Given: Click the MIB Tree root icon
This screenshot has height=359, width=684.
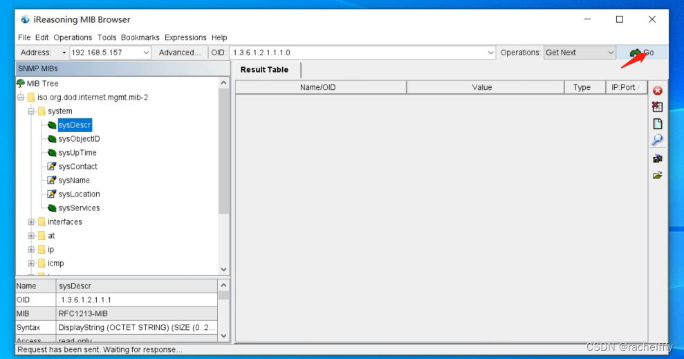Looking at the screenshot, I should [x=21, y=83].
